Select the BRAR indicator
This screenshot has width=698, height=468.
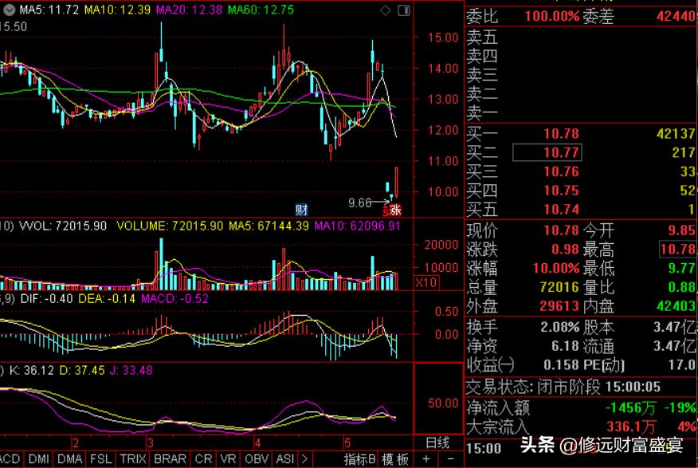click(169, 459)
